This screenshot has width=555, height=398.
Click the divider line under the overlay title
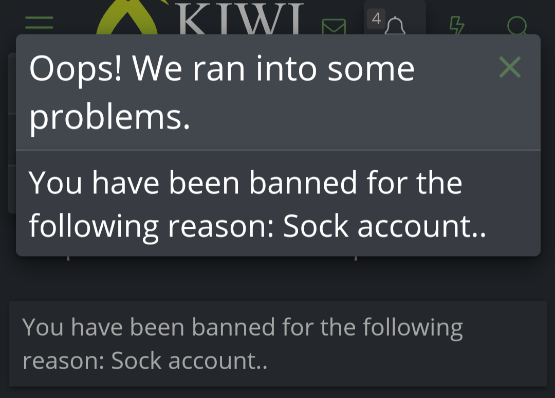pos(278,150)
